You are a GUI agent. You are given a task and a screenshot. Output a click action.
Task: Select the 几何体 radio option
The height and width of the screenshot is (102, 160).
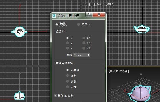point(78,25)
